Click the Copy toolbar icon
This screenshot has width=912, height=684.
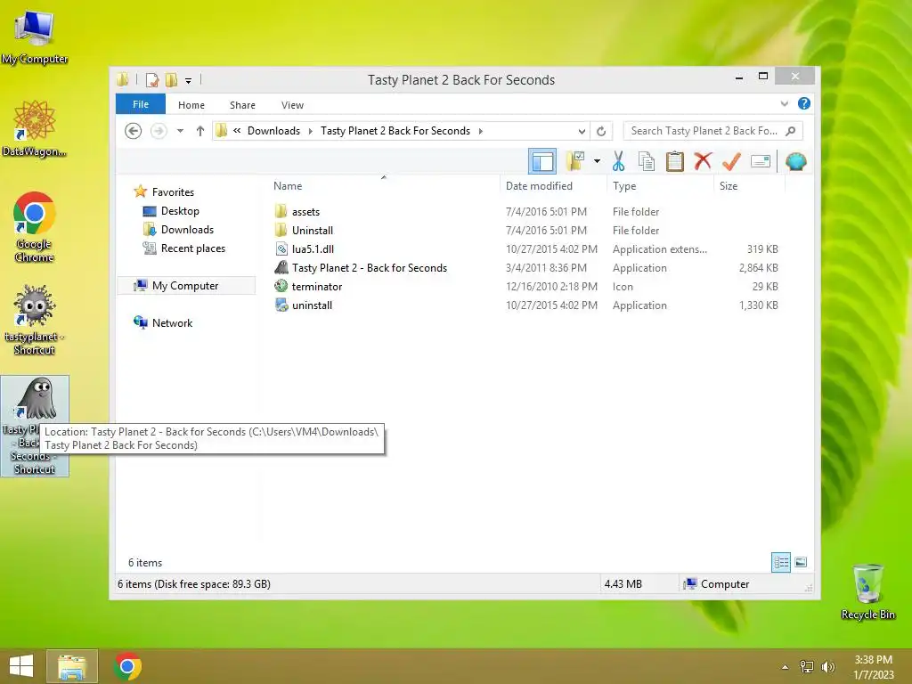(647, 162)
